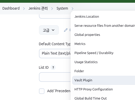Open the System breadcrumb link
Viewport: 135px width, 100px height.
point(62,8)
